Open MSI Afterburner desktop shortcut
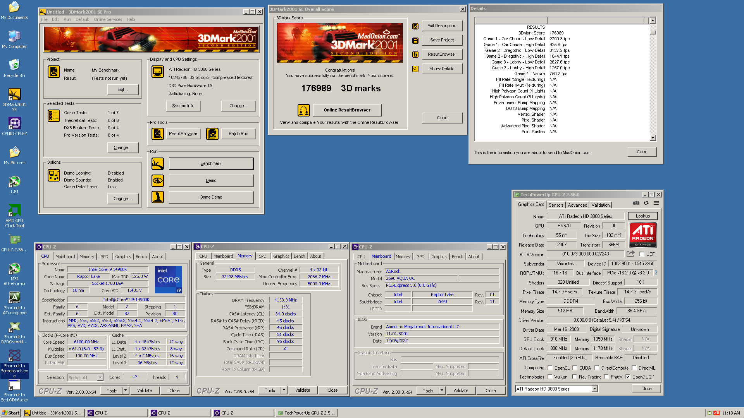Screen dimensions: 744x418 (x=14, y=274)
